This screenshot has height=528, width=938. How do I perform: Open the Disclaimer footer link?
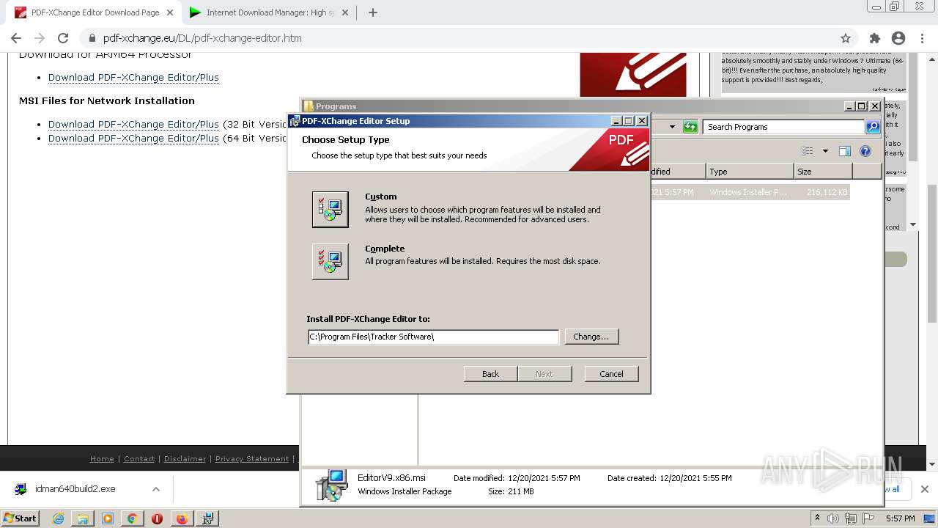[x=185, y=459]
